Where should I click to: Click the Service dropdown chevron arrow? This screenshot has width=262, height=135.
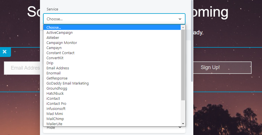point(180,19)
